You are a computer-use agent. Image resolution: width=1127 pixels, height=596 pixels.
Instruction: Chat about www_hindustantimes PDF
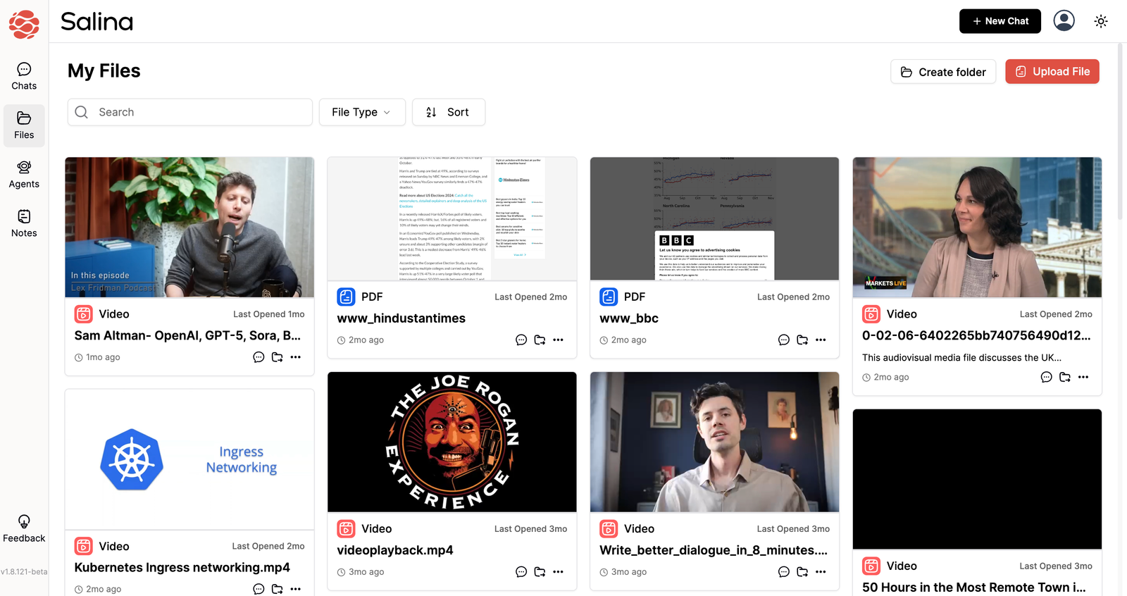click(521, 340)
